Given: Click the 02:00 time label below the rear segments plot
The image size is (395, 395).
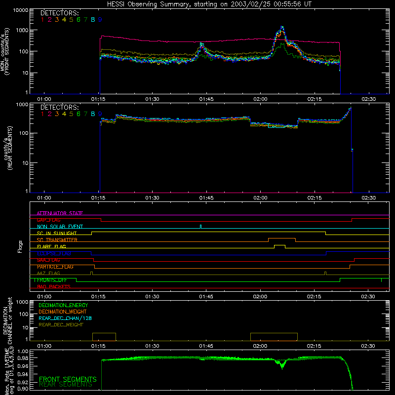Looking at the screenshot, I should pos(260,198).
